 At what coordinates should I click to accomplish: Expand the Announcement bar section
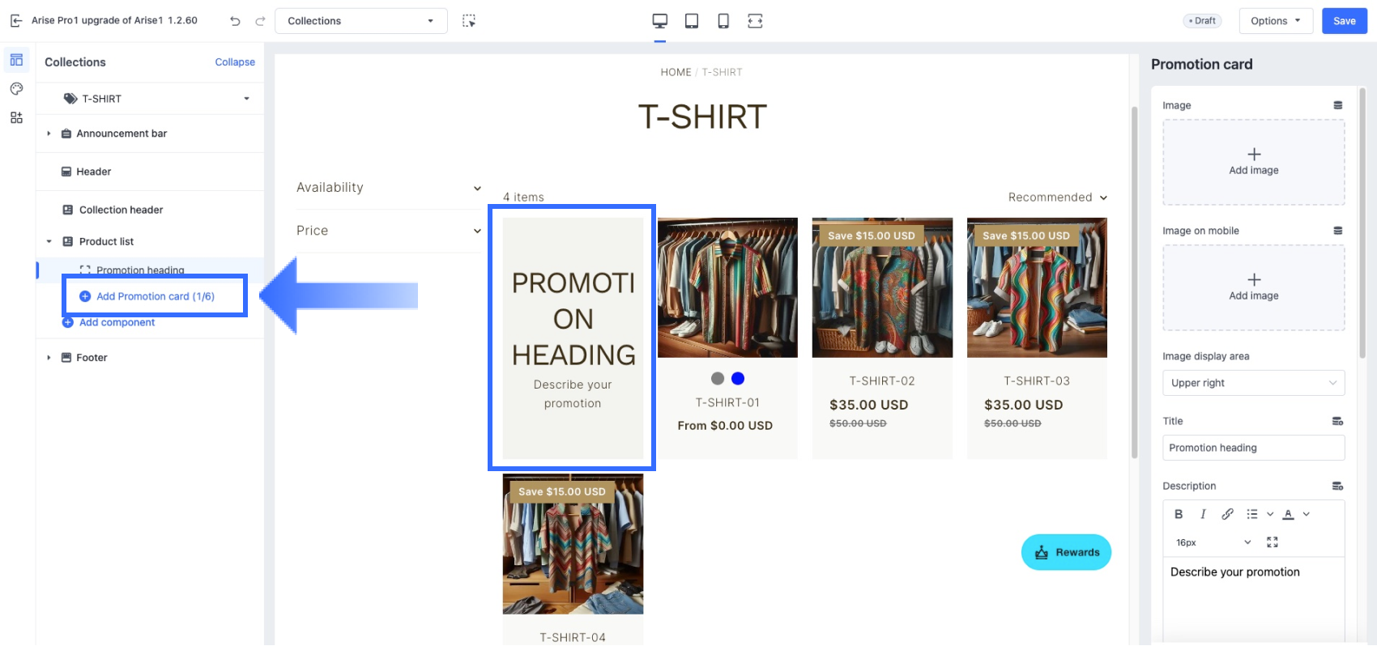[x=49, y=134]
